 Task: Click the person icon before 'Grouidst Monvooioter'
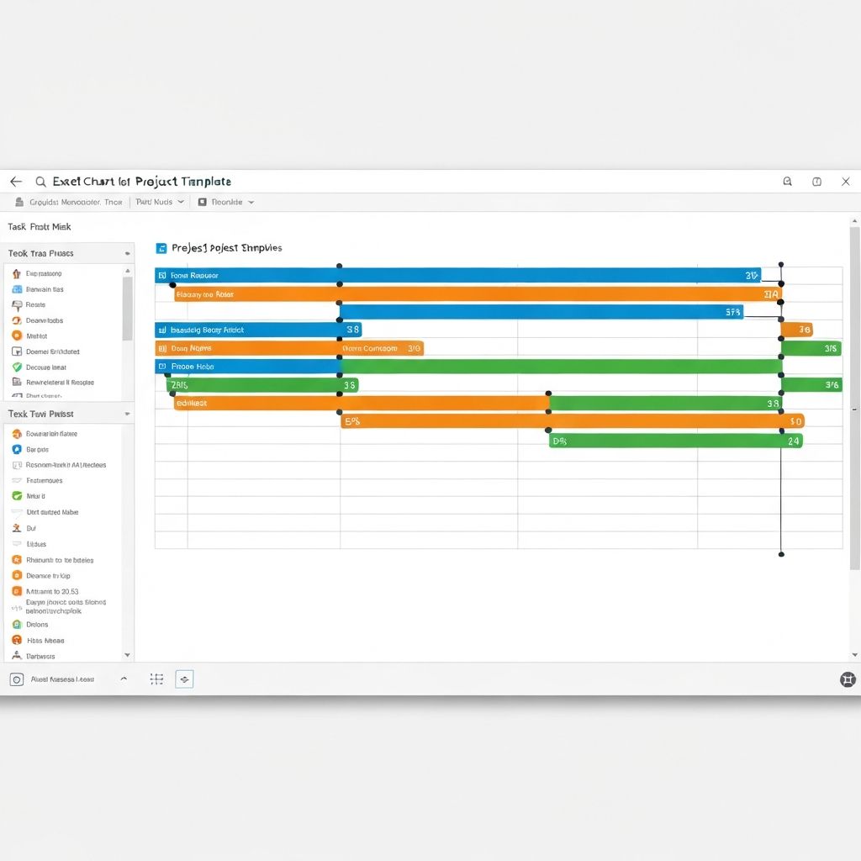19,202
